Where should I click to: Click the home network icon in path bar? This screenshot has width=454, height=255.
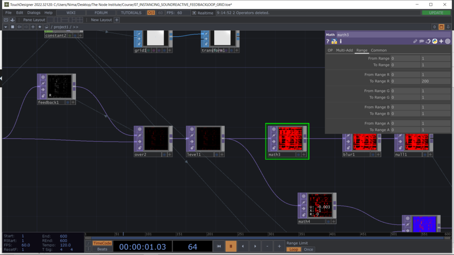point(46,27)
